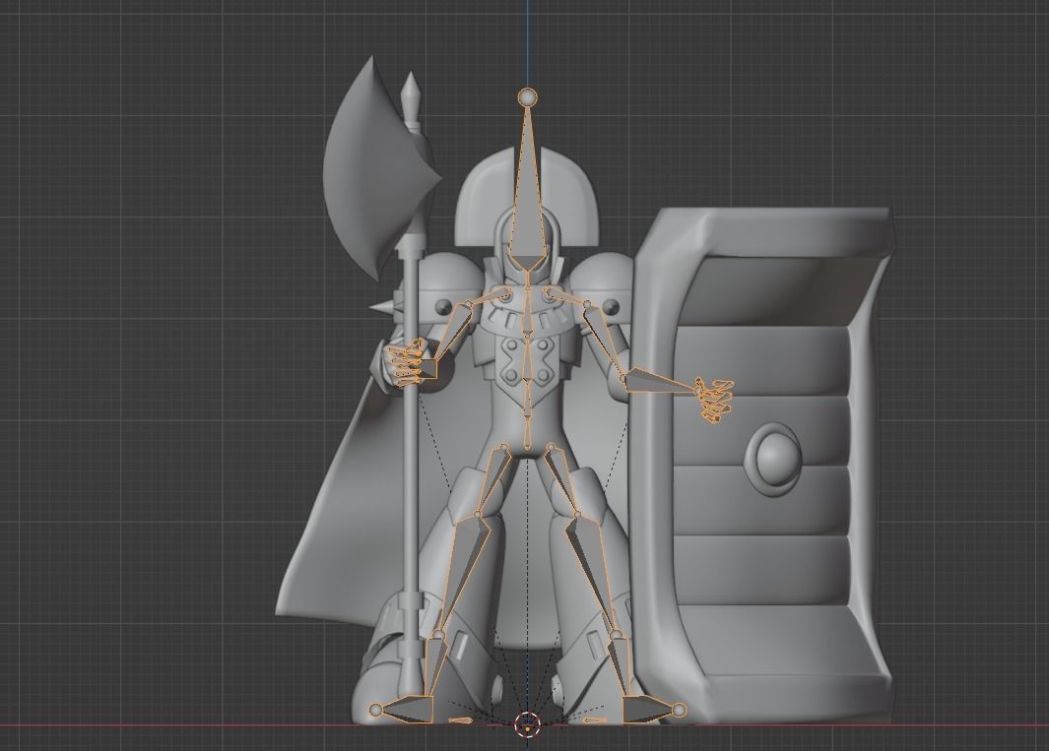The image size is (1049, 751).
Task: Click the tip sphere atop the head bone
Action: [x=528, y=97]
